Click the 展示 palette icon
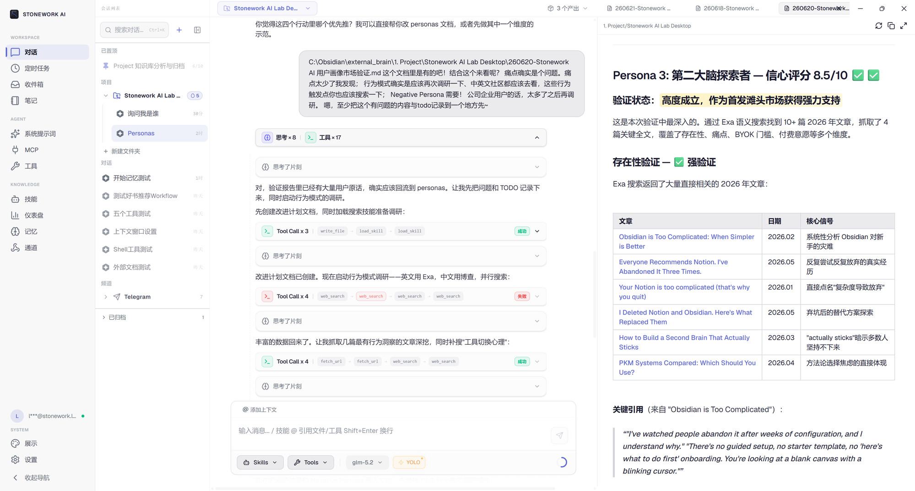The height and width of the screenshot is (491, 915). (16, 443)
